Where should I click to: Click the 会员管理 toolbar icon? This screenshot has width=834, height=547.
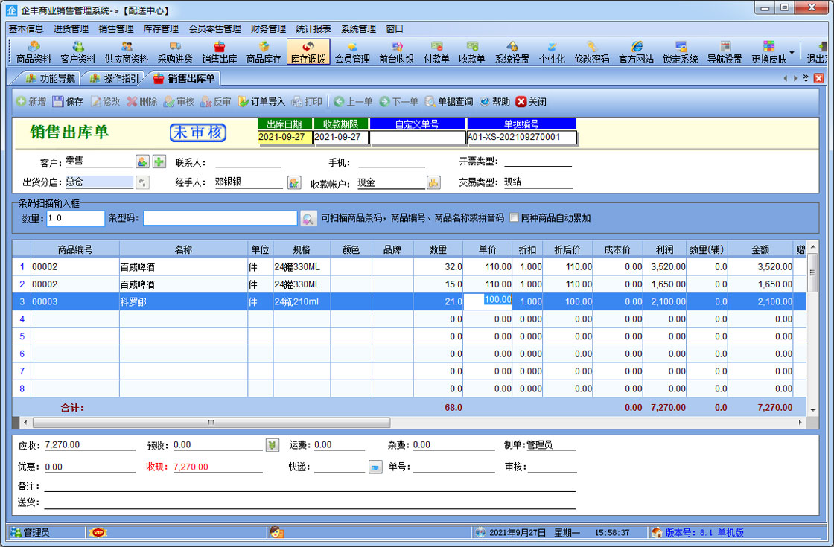click(x=352, y=51)
